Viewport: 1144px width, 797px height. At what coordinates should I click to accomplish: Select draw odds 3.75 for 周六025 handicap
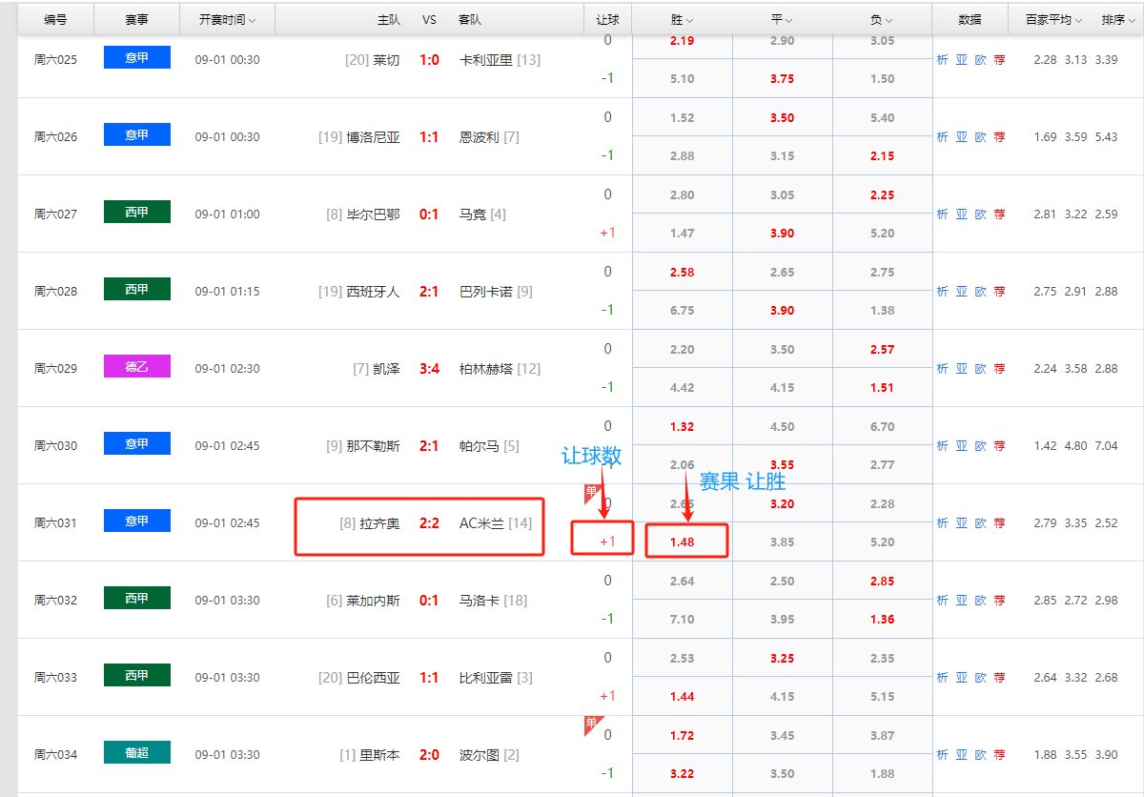(x=782, y=78)
